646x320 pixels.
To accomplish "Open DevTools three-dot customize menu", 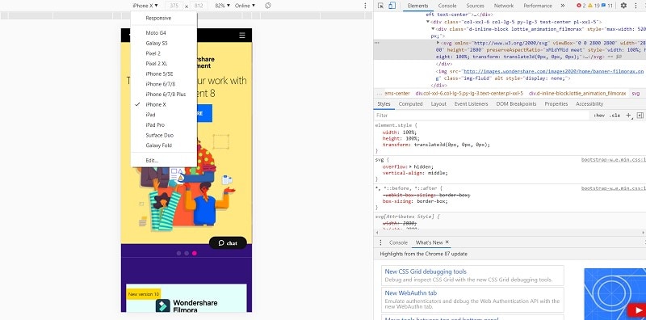I will click(636, 6).
